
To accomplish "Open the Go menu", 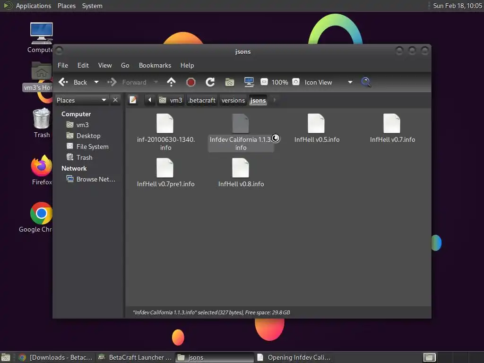I will [125, 65].
